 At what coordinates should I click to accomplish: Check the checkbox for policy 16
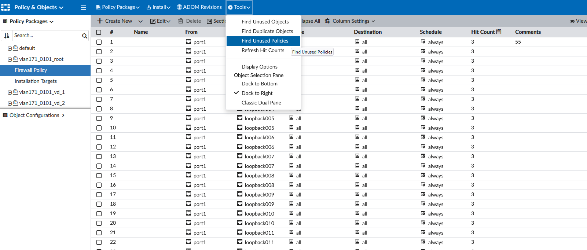coord(99,185)
